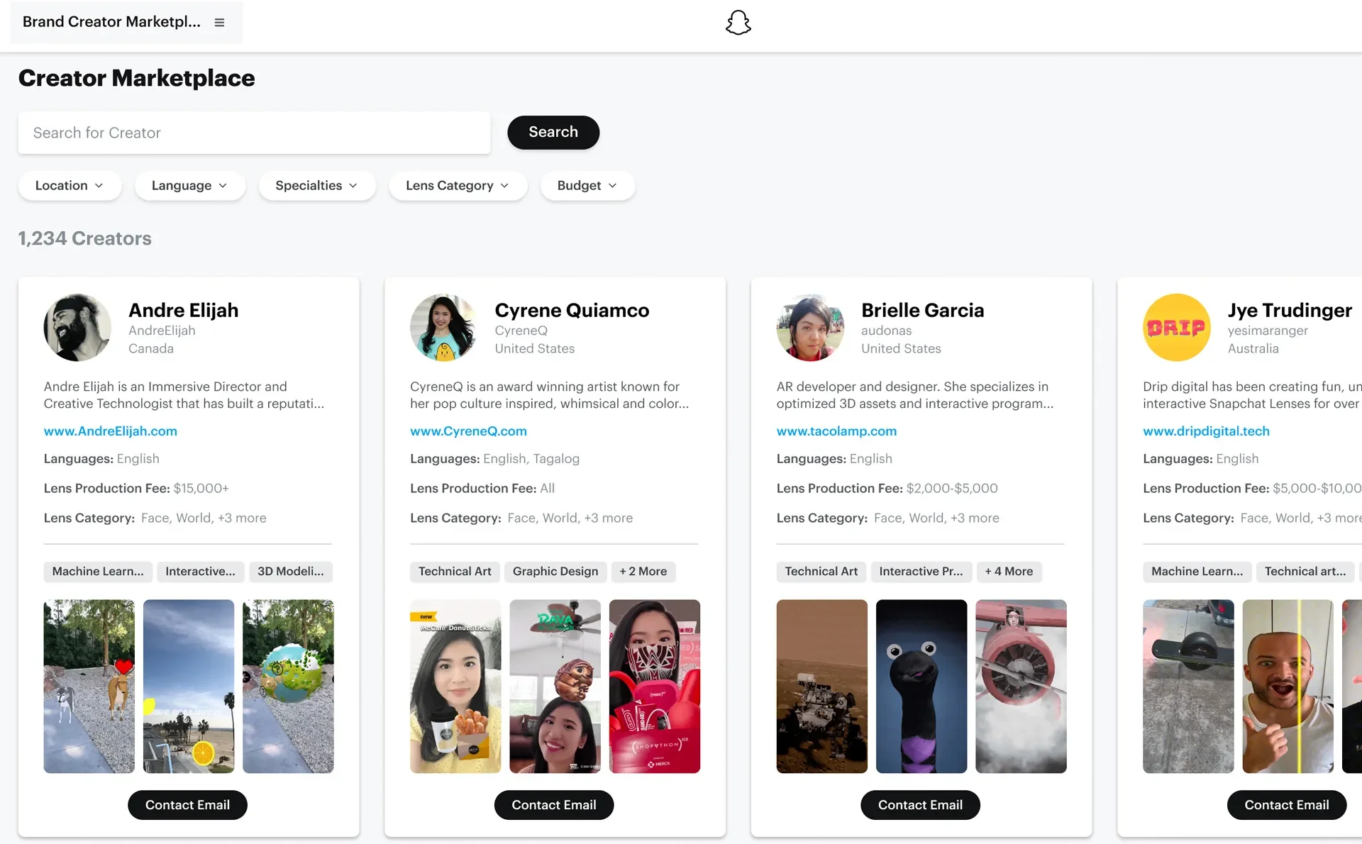Click Andre Elijah's profile avatar
The width and height of the screenshot is (1362, 844).
click(77, 328)
